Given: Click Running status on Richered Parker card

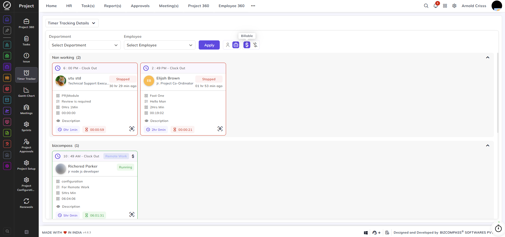Looking at the screenshot, I should click(x=126, y=167).
